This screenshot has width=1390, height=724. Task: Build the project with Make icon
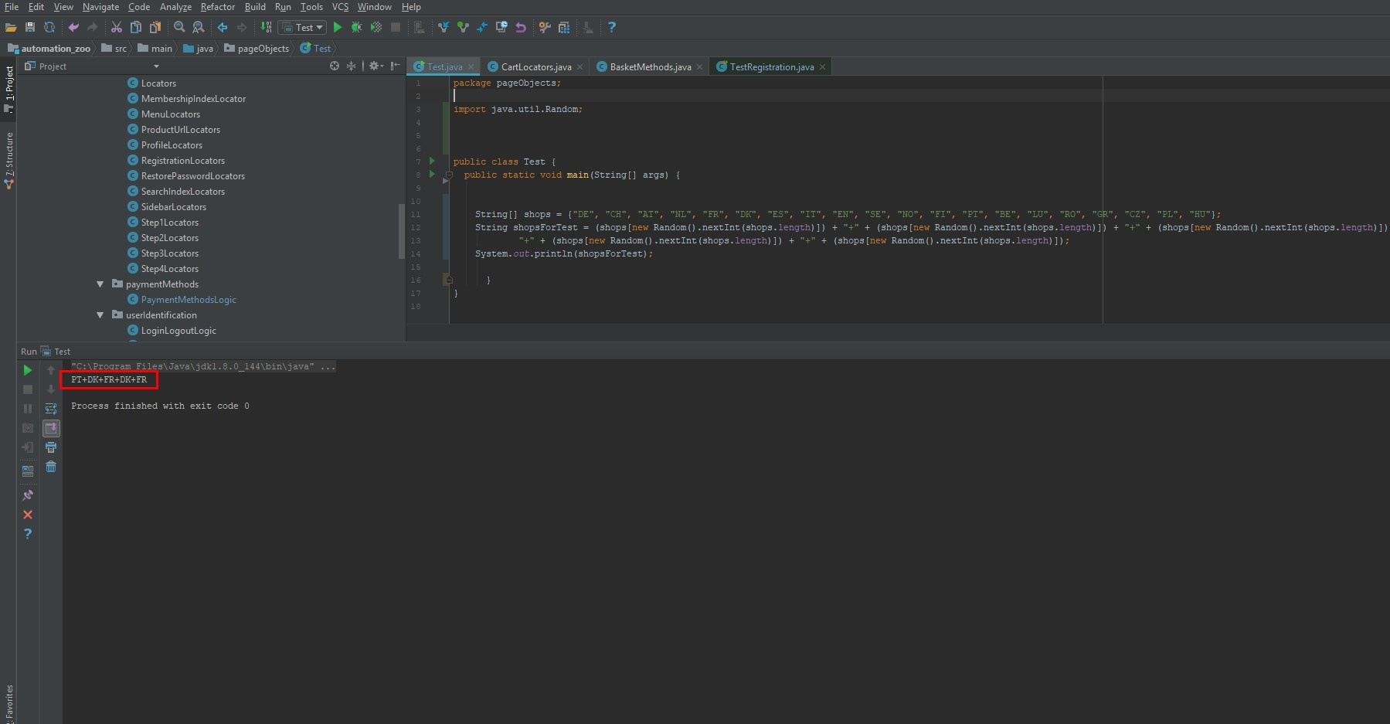tap(266, 27)
